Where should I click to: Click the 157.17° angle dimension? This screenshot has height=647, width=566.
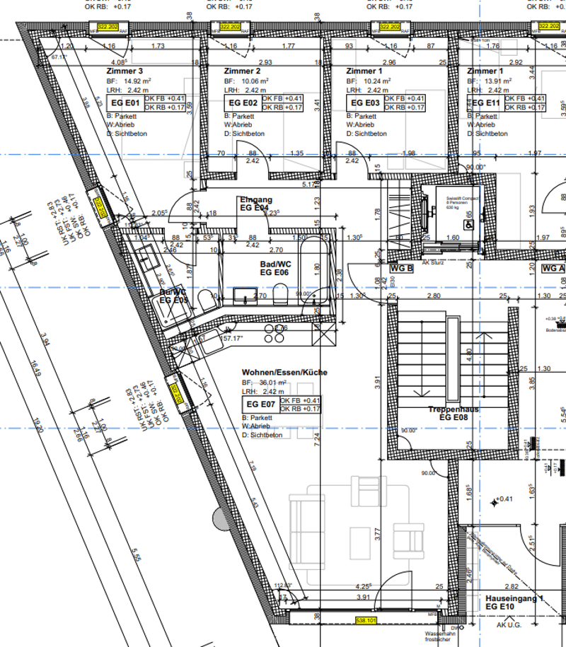[x=233, y=339]
